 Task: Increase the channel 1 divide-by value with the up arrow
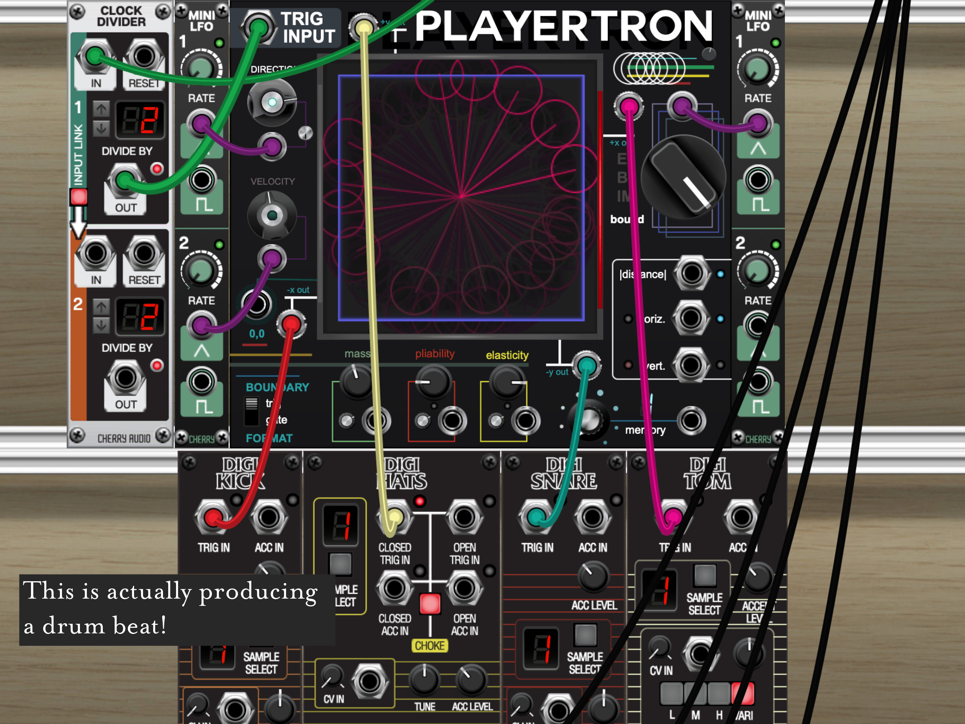(x=101, y=109)
